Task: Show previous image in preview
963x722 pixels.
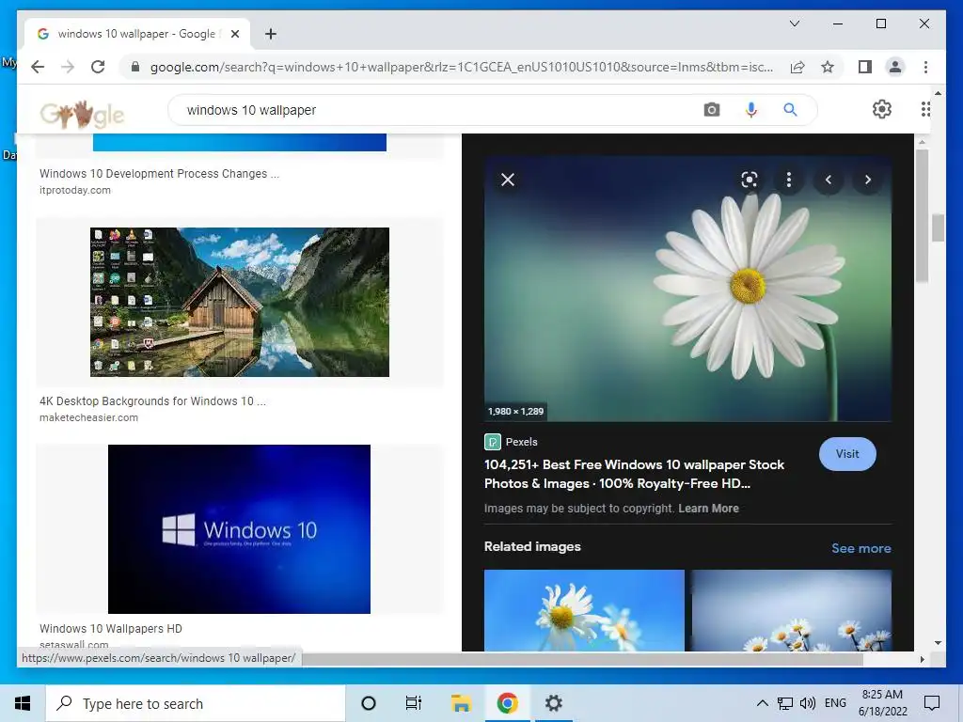Action: (x=829, y=180)
